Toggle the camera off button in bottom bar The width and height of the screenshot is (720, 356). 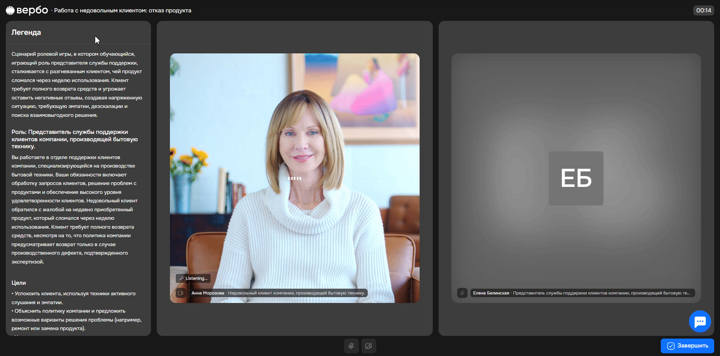point(369,346)
